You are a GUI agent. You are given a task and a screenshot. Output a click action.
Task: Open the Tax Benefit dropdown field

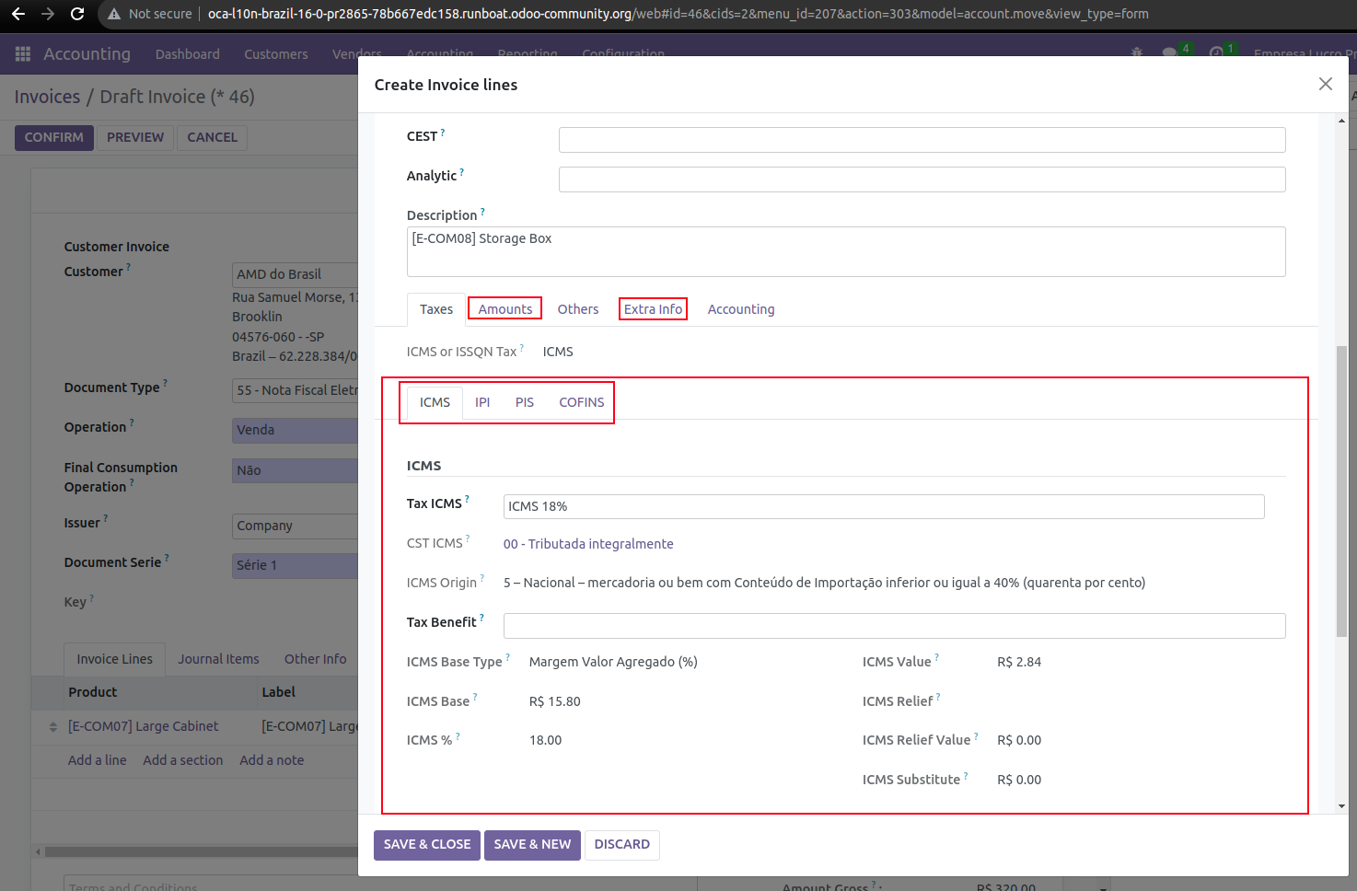click(893, 626)
